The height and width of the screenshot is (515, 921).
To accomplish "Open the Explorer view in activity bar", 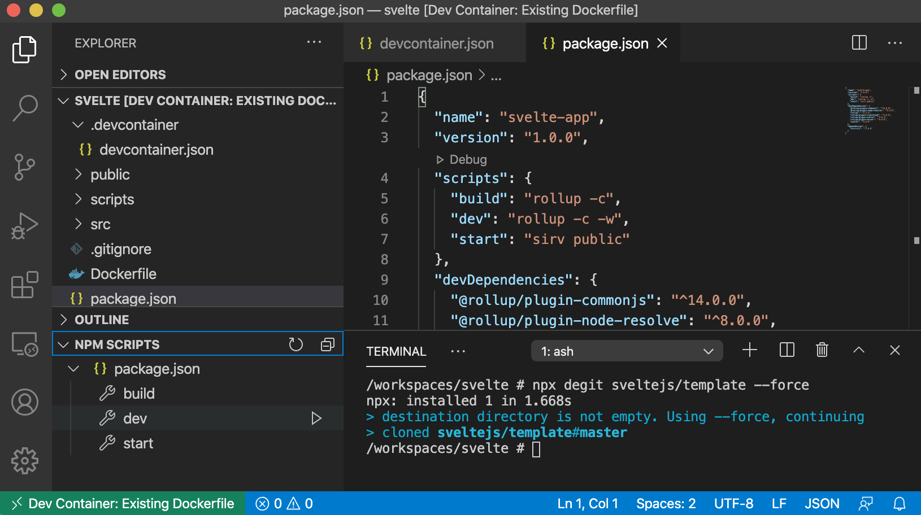I will coord(25,50).
